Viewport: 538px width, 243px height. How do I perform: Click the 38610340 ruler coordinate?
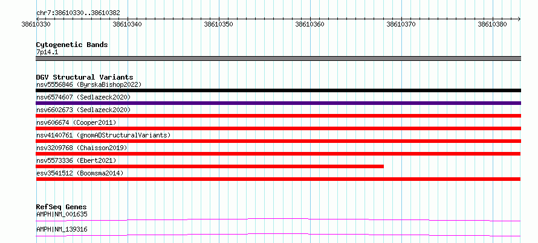pyautogui.click(x=128, y=24)
